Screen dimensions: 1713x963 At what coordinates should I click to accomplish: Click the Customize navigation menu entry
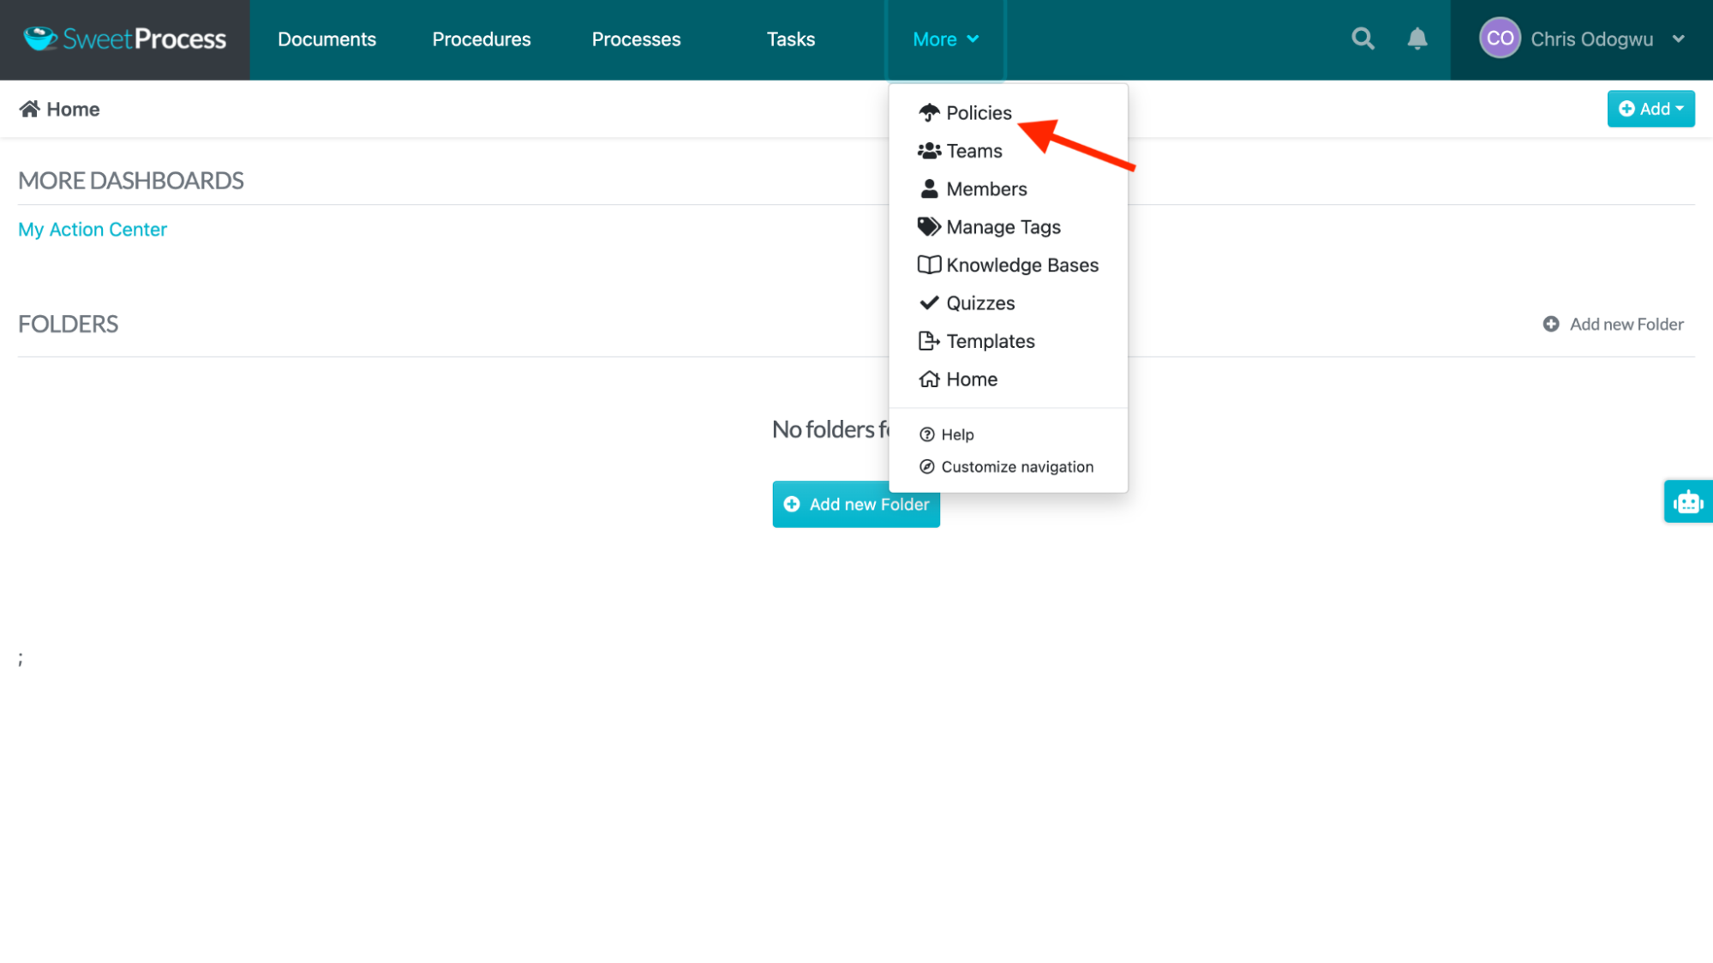pos(1017,466)
